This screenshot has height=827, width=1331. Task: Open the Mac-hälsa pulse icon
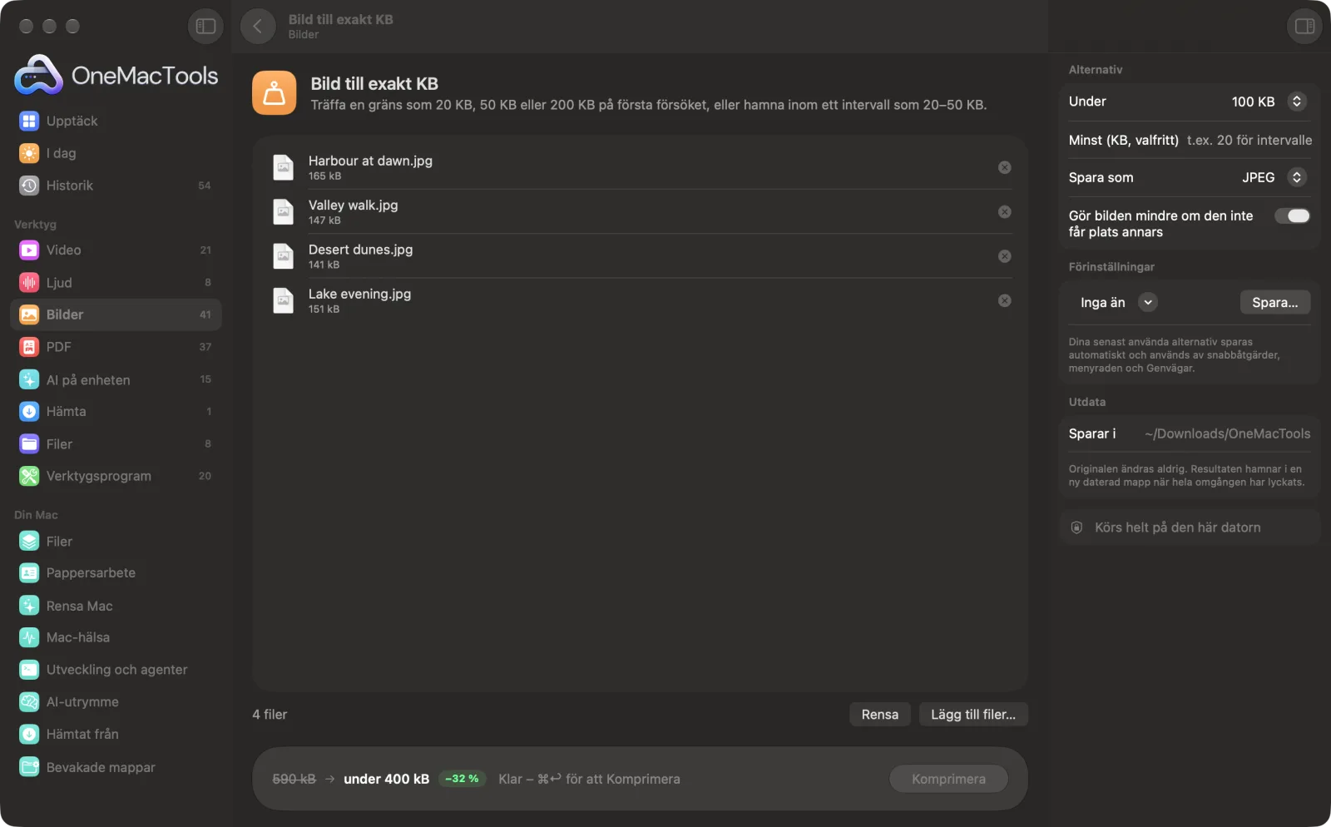coord(29,638)
